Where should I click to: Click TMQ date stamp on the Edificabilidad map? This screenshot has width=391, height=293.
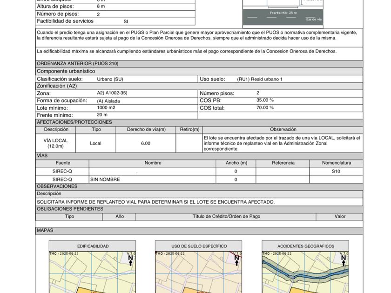pos(64,253)
